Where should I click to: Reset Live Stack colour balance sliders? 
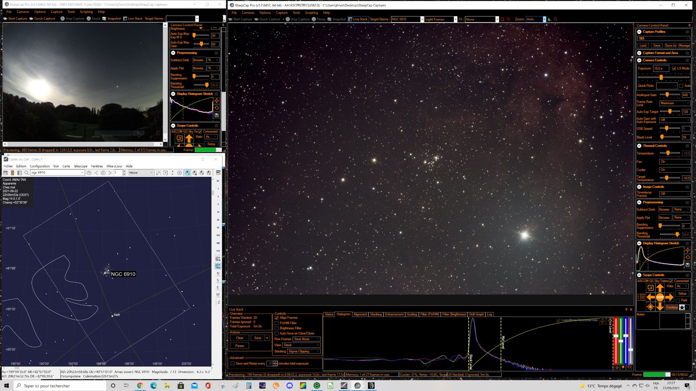629,367
